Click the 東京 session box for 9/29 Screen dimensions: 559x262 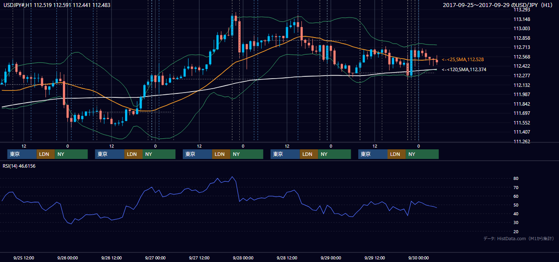(x=373, y=154)
